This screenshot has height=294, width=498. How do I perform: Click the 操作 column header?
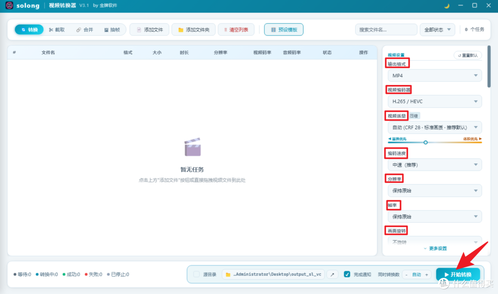[x=364, y=53]
